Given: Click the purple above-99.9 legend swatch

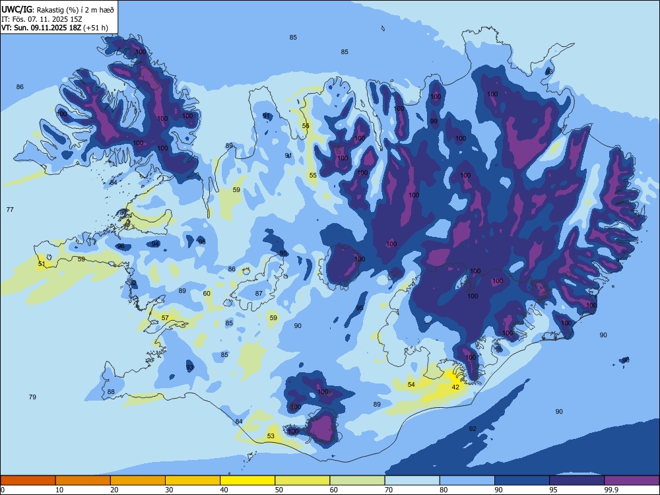Looking at the screenshot, I should coord(632,480).
